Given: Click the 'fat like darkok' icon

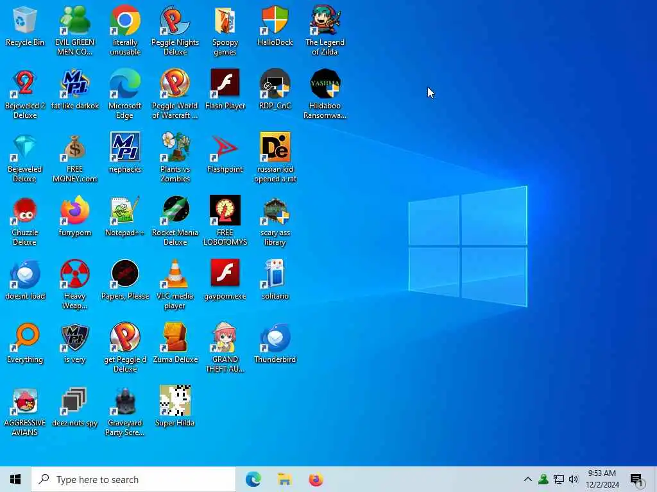Looking at the screenshot, I should [75, 88].
